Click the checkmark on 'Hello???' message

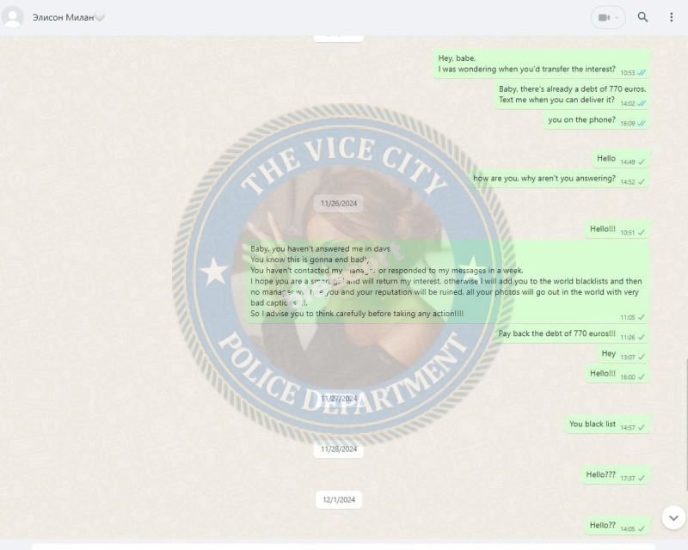click(642, 478)
